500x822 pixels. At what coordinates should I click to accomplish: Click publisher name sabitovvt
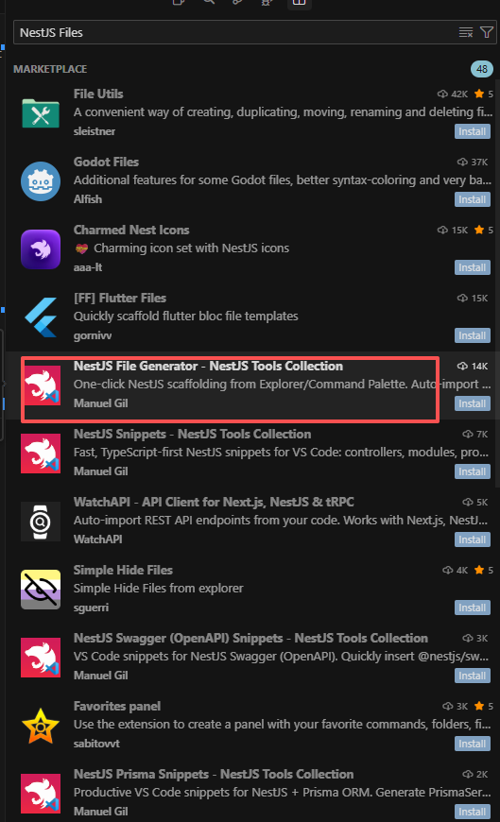(96, 744)
